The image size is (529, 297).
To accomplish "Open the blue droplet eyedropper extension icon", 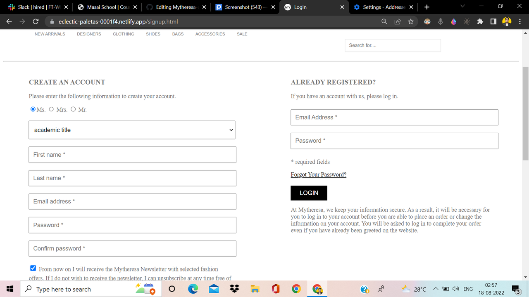I will click(454, 21).
